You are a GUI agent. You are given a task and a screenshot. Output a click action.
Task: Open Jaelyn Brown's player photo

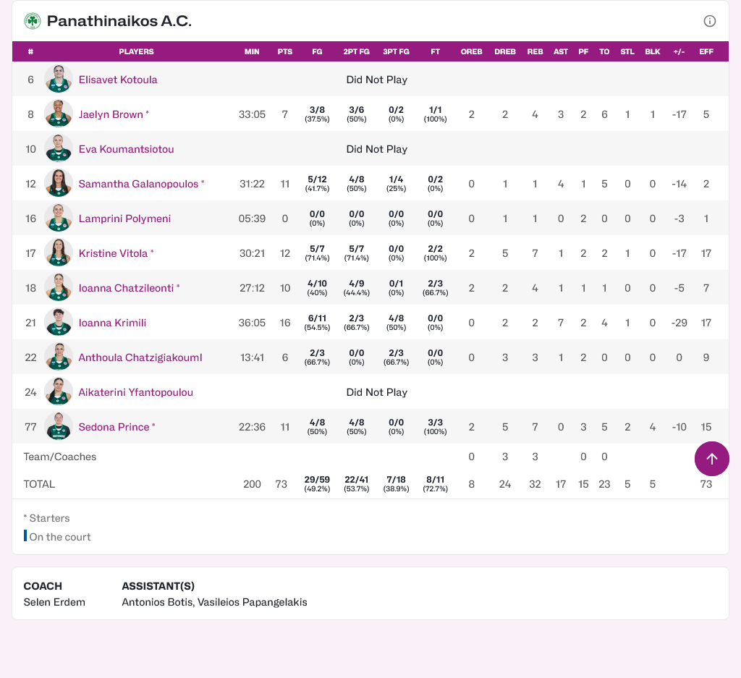pyautogui.click(x=58, y=114)
